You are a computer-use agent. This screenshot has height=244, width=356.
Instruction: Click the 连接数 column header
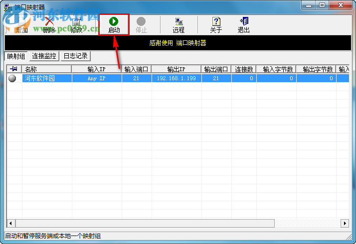[x=244, y=69]
